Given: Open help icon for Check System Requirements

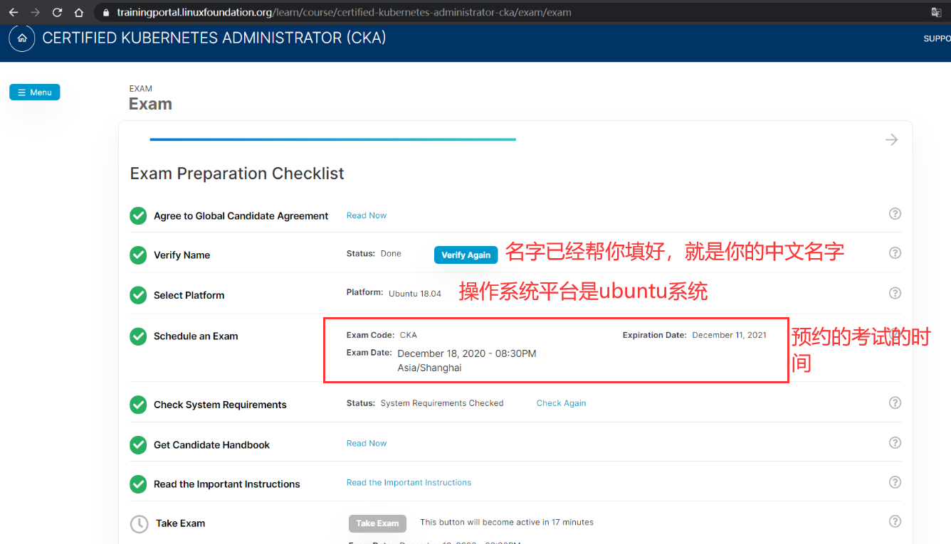Looking at the screenshot, I should 895,402.
